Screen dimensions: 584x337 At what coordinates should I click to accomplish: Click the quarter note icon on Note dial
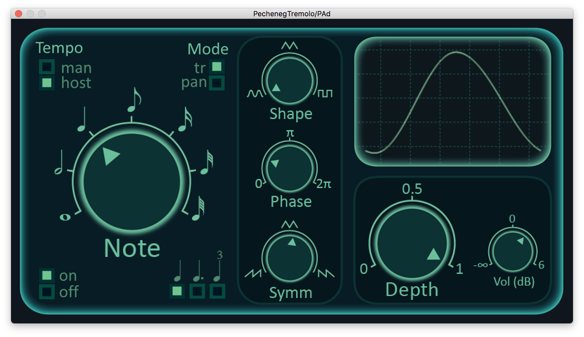pyautogui.click(x=82, y=119)
